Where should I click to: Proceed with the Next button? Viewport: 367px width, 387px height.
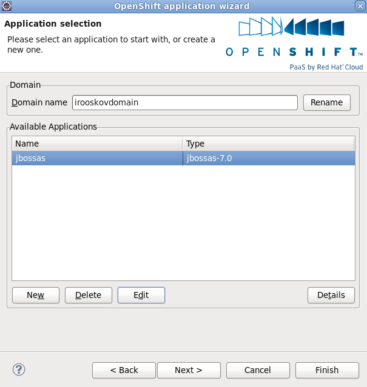pos(189,370)
